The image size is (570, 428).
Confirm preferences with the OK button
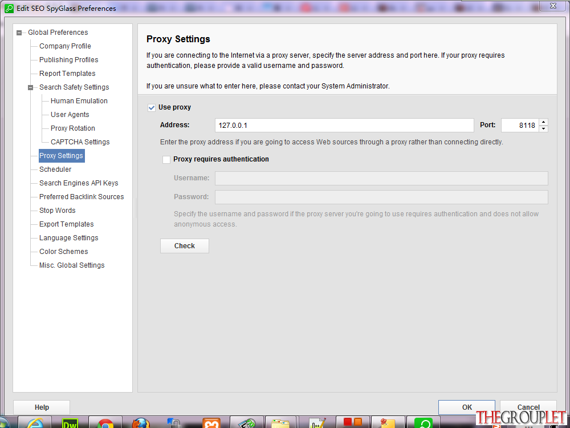pos(467,407)
